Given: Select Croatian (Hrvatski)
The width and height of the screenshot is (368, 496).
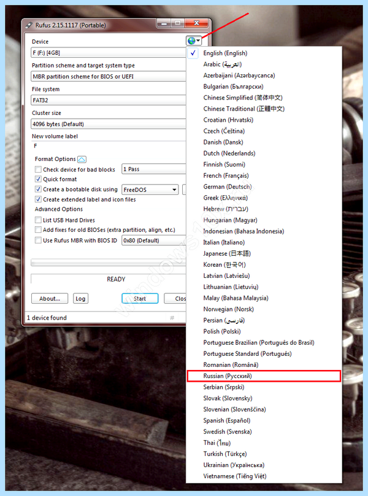Looking at the screenshot, I should click(x=264, y=120).
